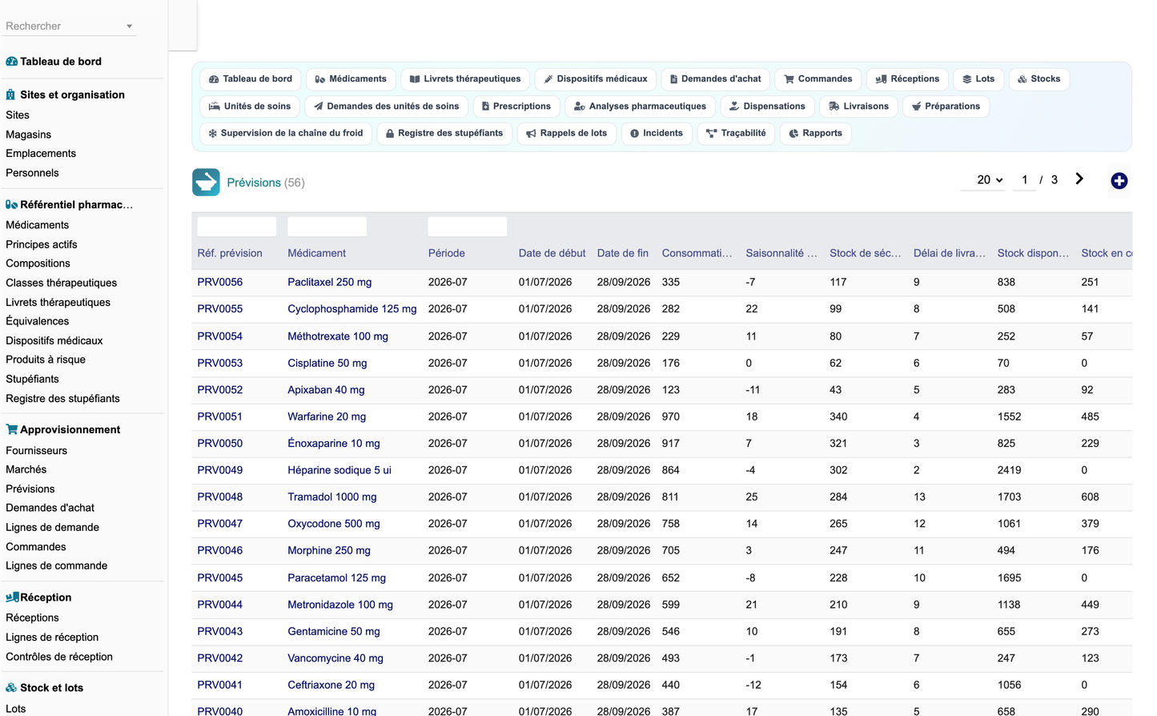Screen dimensions: 1157x716
Task: Open Stocks shortcut button
Action: 1039,79
